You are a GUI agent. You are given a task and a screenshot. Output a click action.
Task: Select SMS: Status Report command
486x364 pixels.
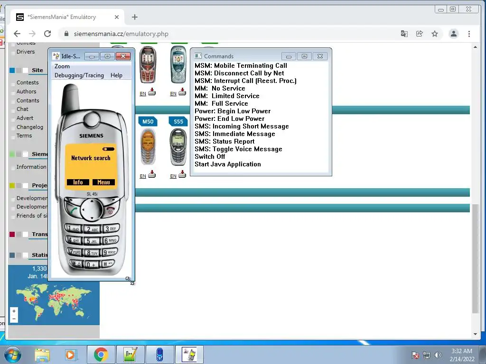coord(224,141)
